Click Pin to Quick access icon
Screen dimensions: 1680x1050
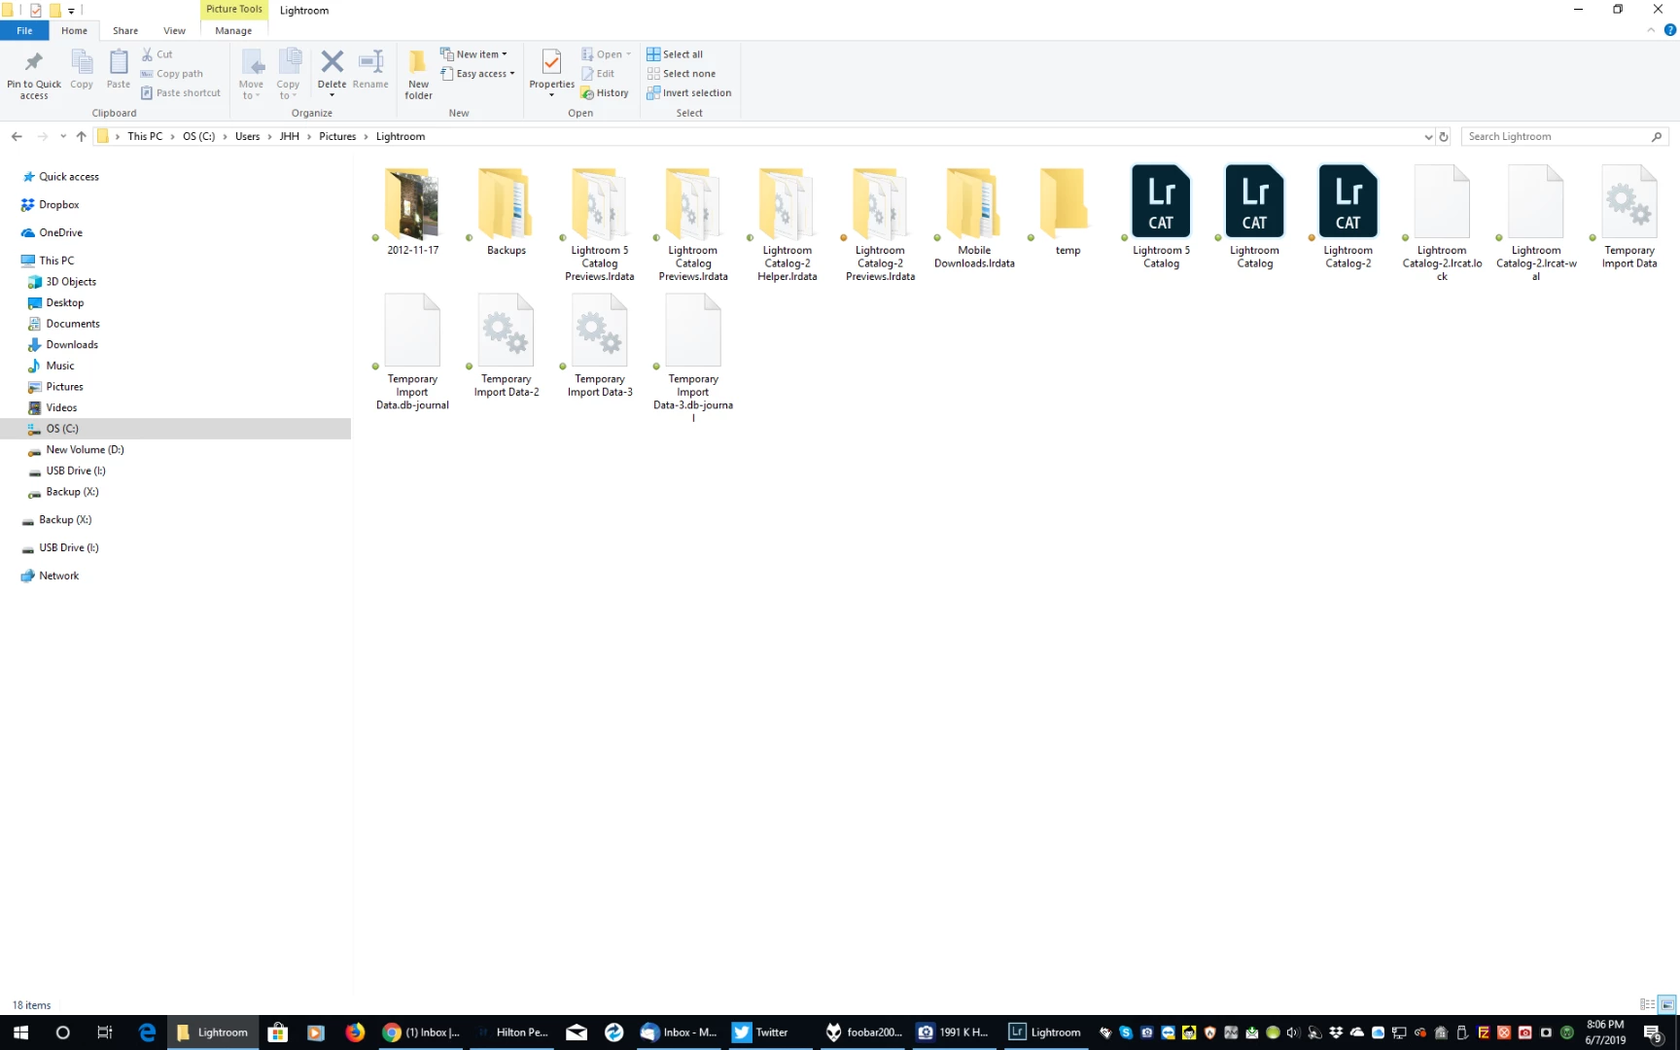(33, 74)
